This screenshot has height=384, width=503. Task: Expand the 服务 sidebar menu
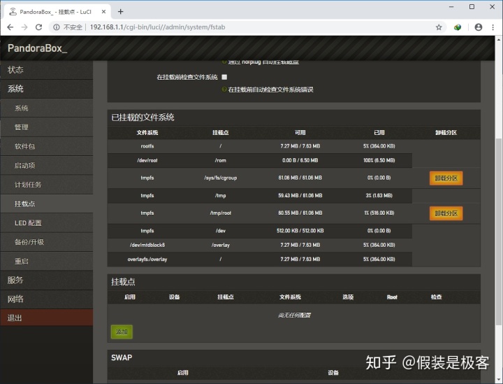coord(47,280)
